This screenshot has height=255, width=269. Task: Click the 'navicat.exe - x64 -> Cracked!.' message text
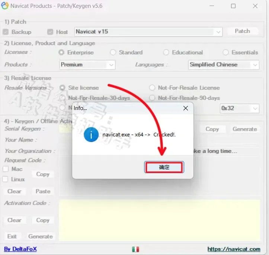point(139,135)
